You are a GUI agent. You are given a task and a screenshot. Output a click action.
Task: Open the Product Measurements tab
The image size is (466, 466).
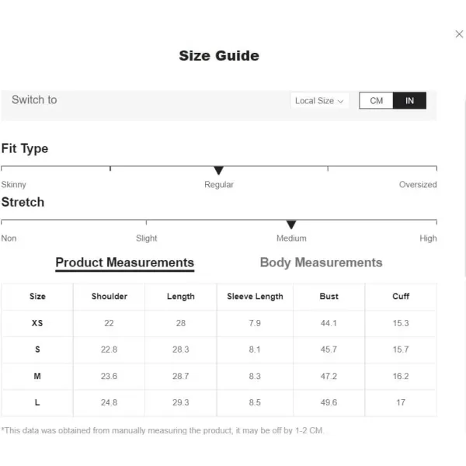(x=125, y=263)
